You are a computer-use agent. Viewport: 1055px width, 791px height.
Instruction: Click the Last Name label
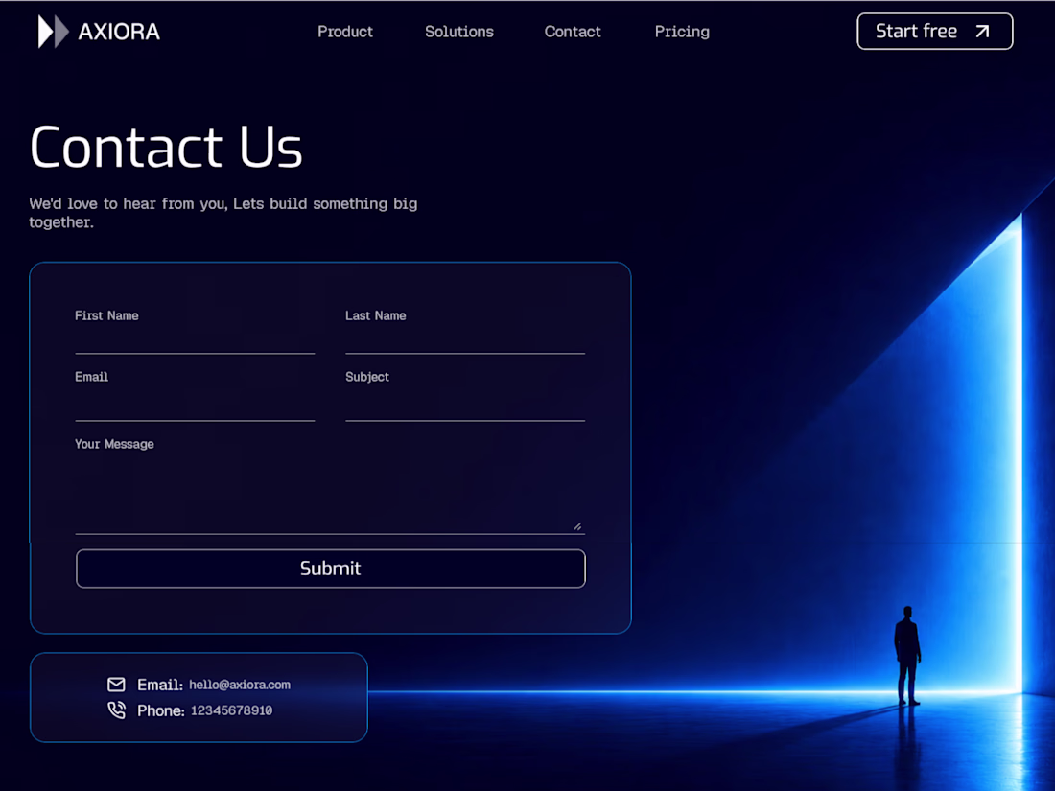[375, 315]
